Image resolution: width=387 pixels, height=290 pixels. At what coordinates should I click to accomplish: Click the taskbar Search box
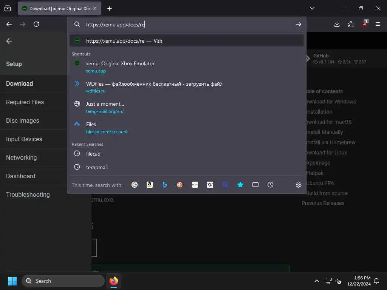click(x=63, y=281)
